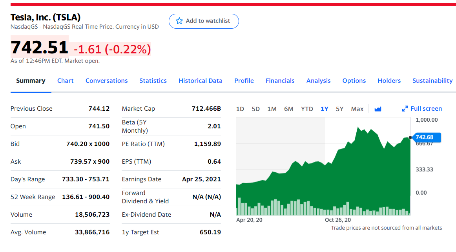Click the Earnings Date Apr 25, 2021
The height and width of the screenshot is (252, 456).
201,179
